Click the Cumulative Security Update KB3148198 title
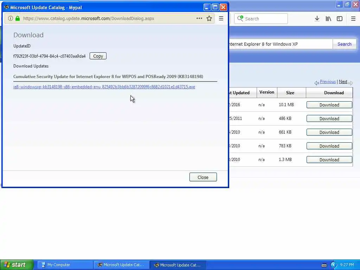Image resolution: width=360 pixels, height=270 pixels. point(108,76)
